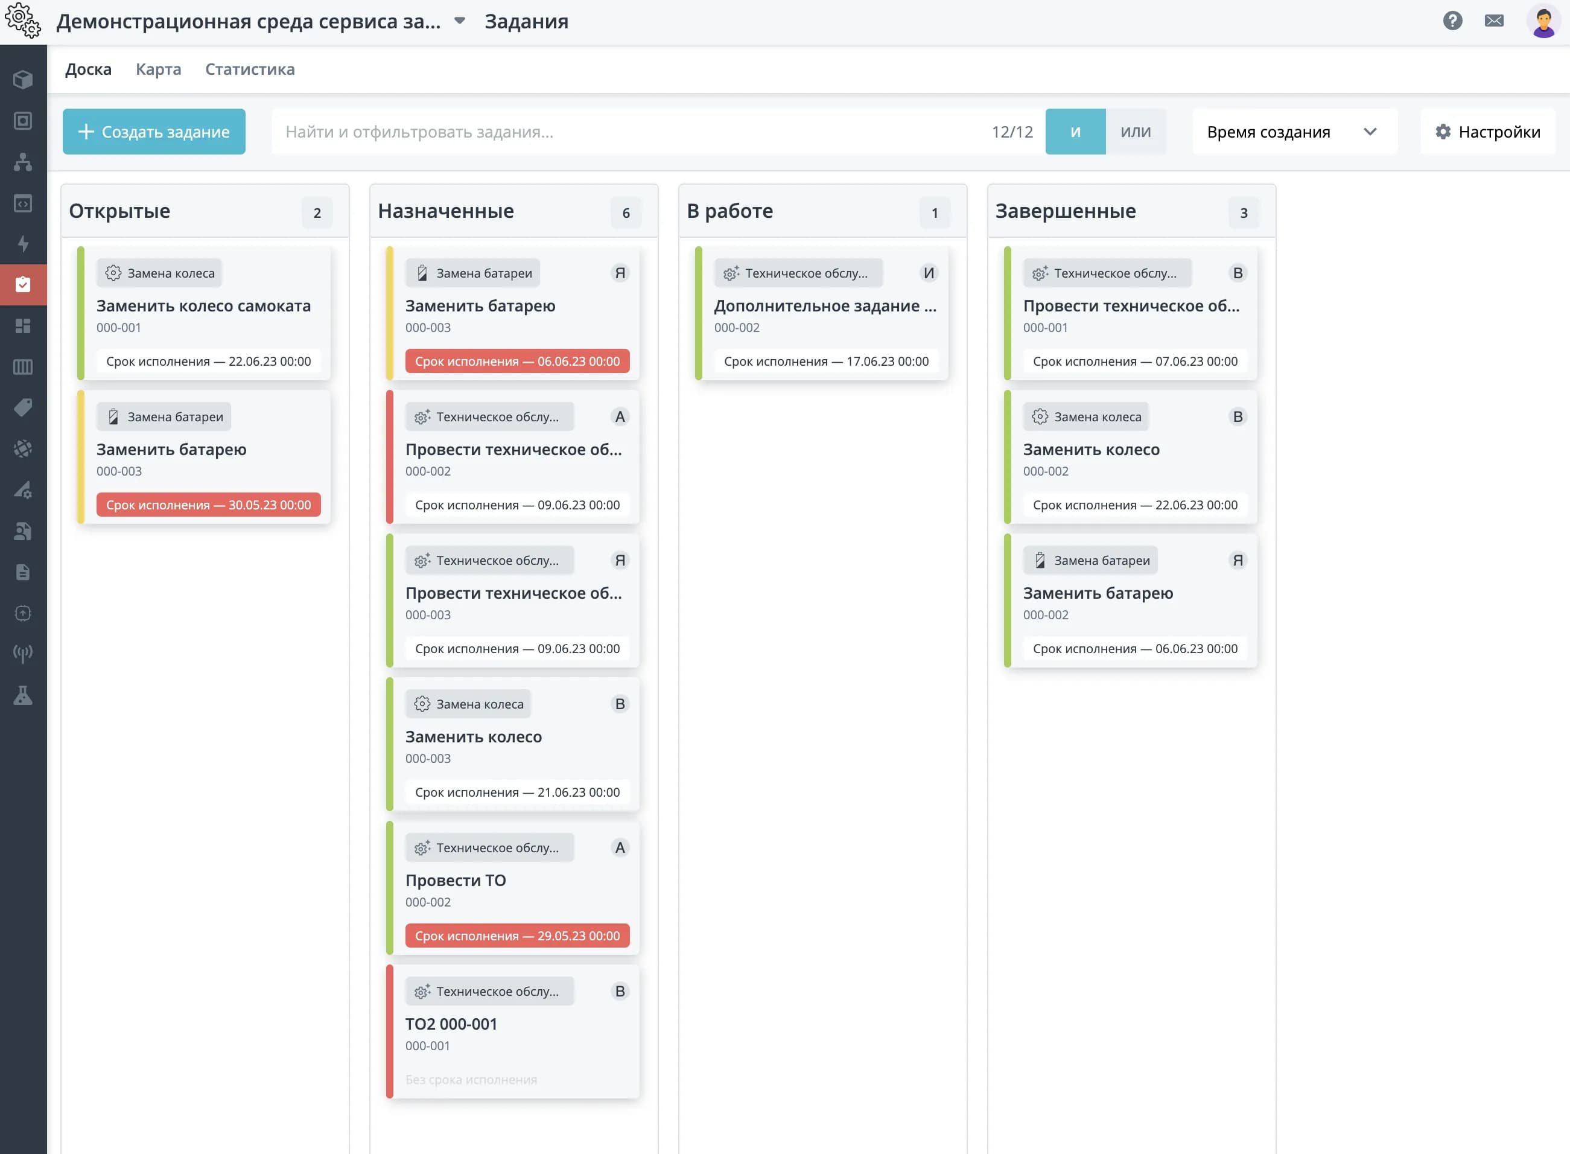Open the Заменить колесо самоката task card
The height and width of the screenshot is (1154, 1570).
[x=204, y=313]
